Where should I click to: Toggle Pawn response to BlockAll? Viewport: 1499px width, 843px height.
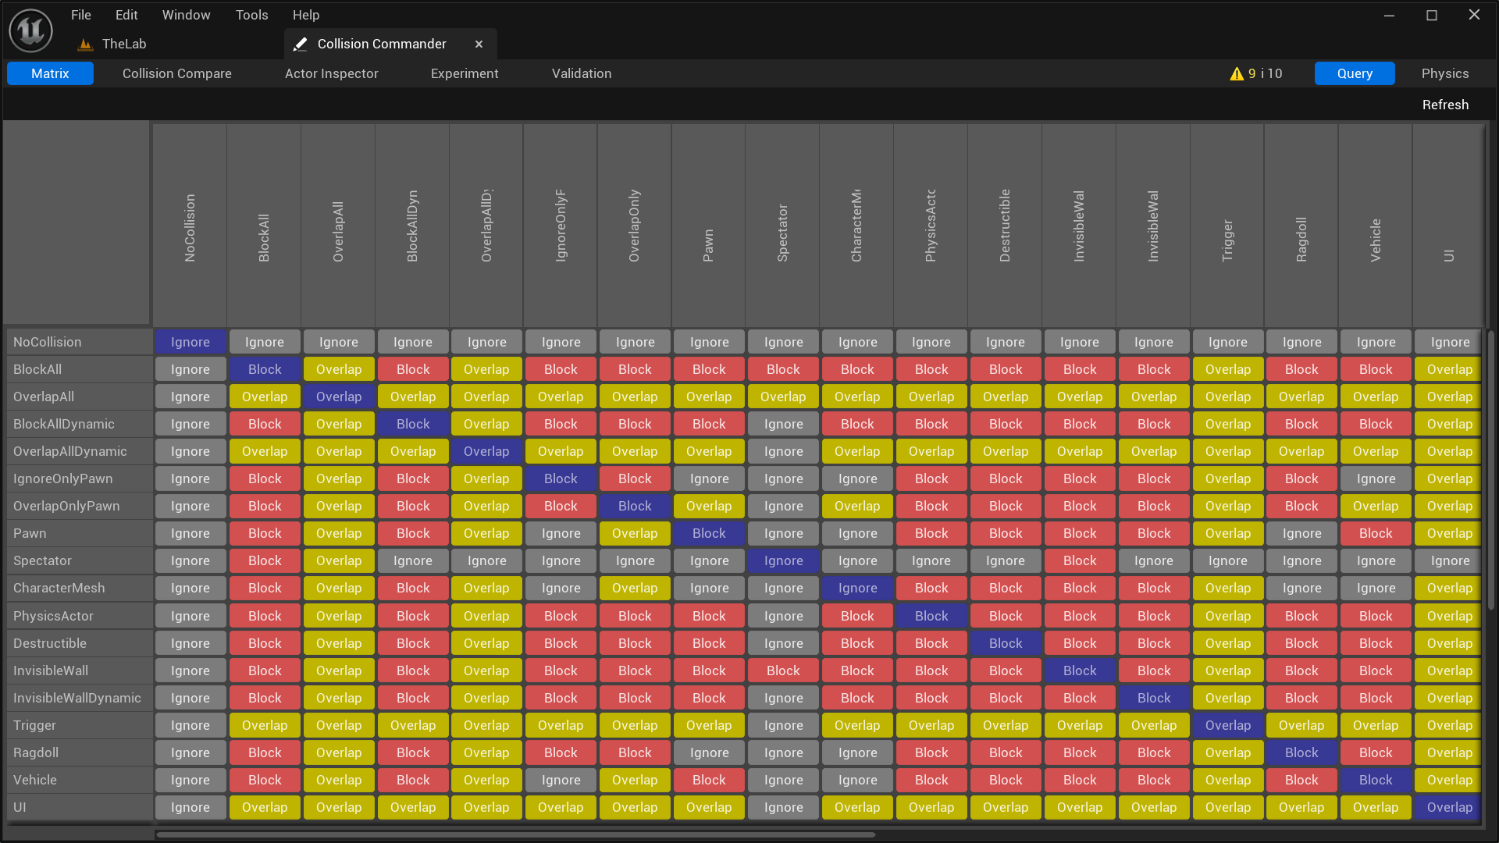tap(265, 533)
